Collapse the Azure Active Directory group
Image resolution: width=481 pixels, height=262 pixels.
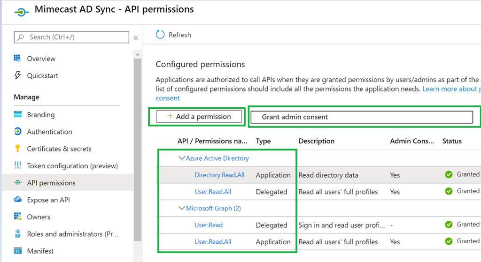click(182, 158)
